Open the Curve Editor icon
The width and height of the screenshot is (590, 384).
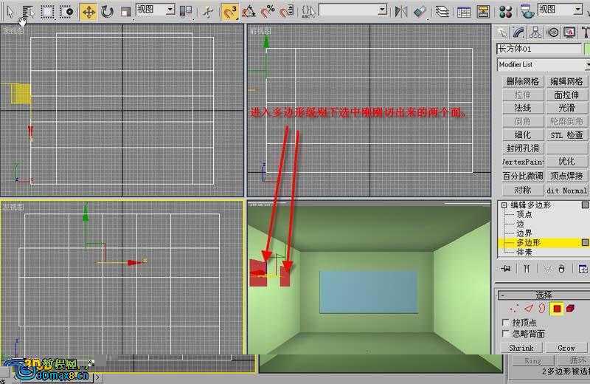click(464, 12)
